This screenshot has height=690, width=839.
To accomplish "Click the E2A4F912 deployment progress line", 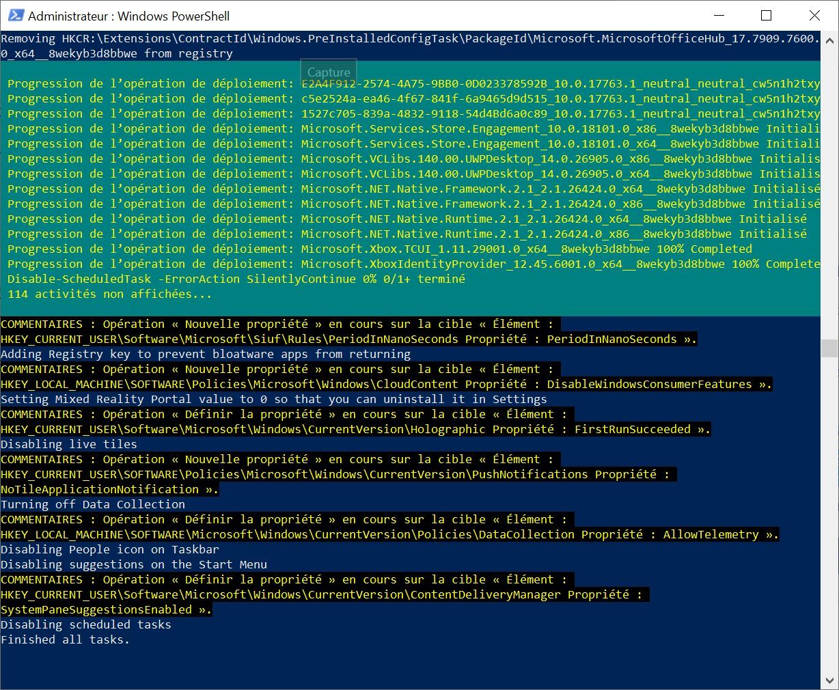I will (413, 83).
